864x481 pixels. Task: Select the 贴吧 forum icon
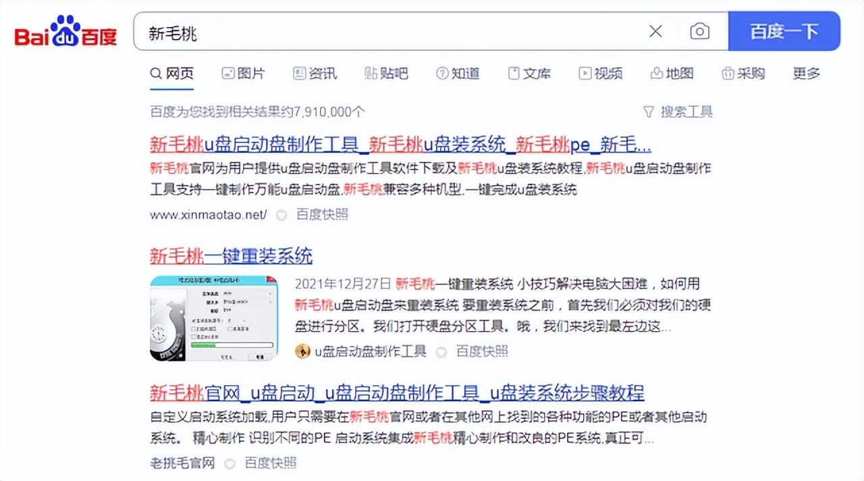point(370,73)
